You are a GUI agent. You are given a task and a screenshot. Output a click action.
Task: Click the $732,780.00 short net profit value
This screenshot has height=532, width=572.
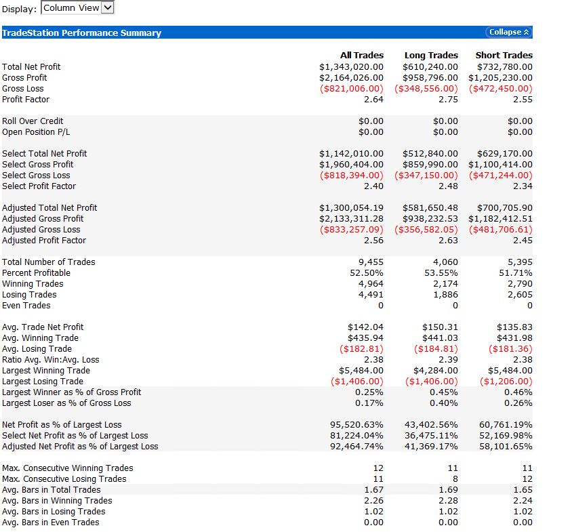pos(505,67)
